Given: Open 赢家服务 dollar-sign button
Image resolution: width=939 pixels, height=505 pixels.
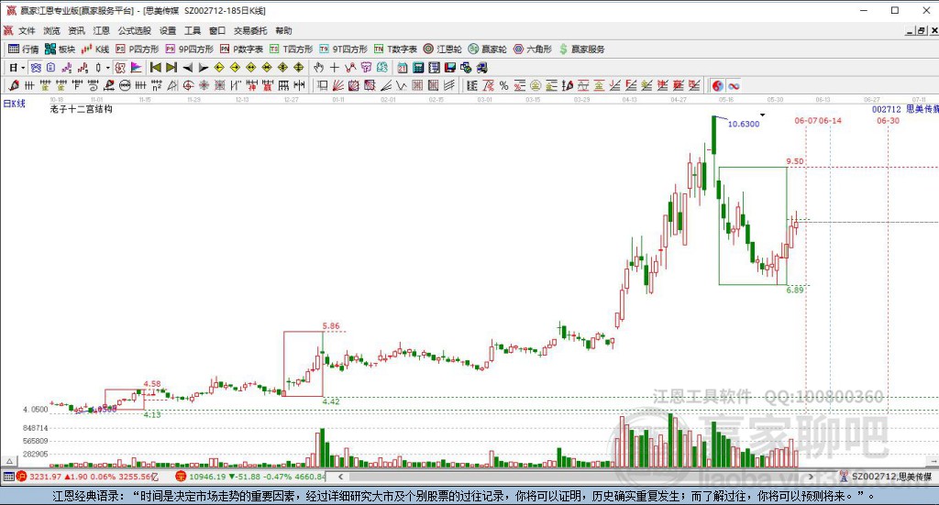Looking at the screenshot, I should (581, 49).
